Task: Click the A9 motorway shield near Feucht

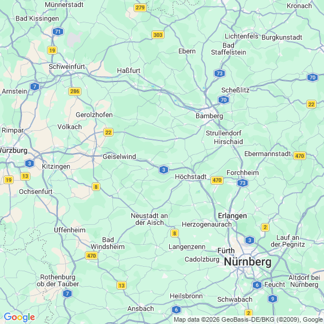Action: tap(272, 299)
